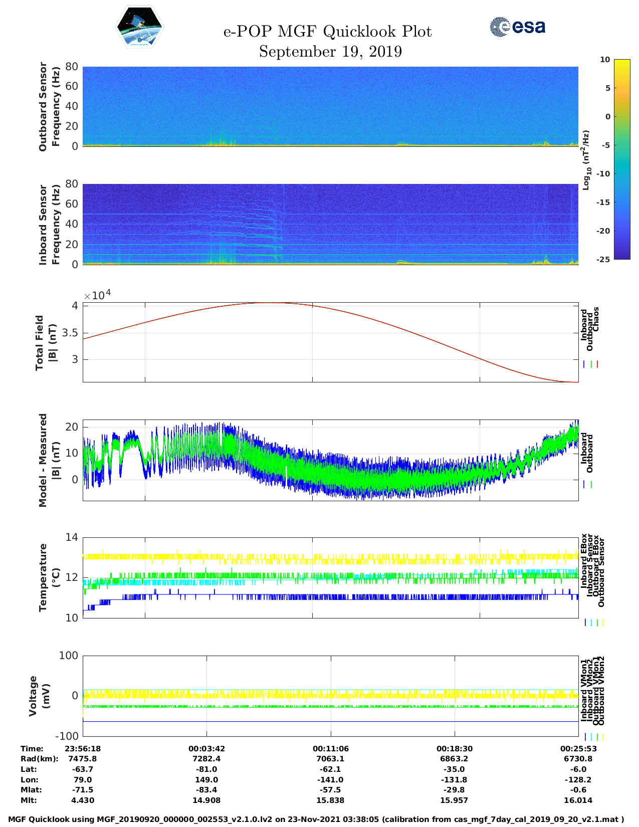Click the cyan legend marker beside the Voltage plot
The height and width of the screenshot is (827, 639).
591,737
